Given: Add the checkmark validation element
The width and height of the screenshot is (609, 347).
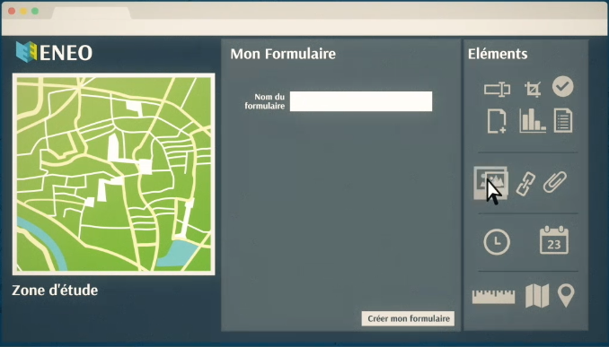Looking at the screenshot, I should [563, 86].
